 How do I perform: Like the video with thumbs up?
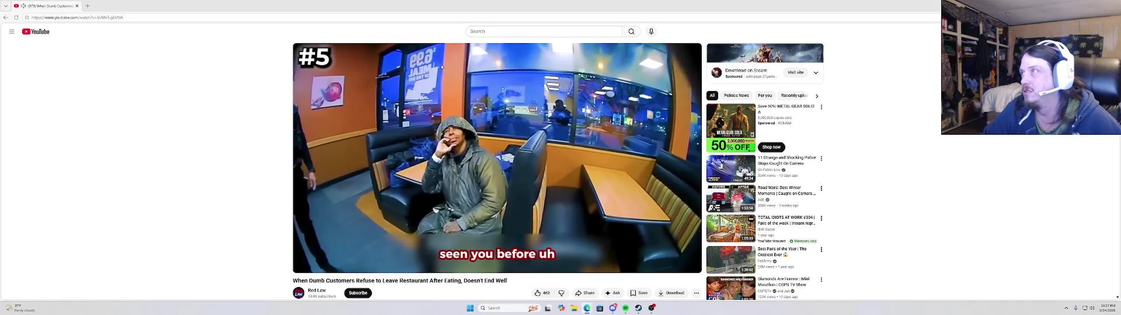pos(542,293)
